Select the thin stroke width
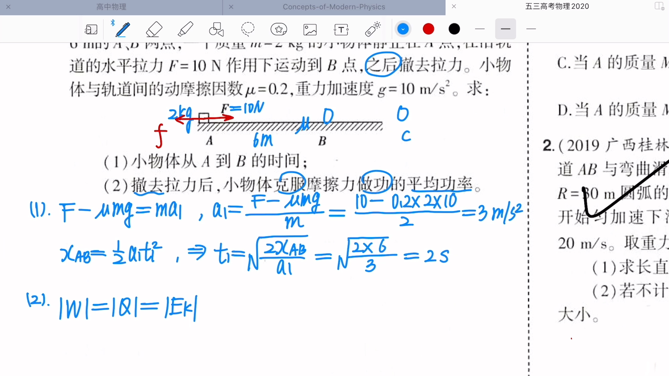 480,29
